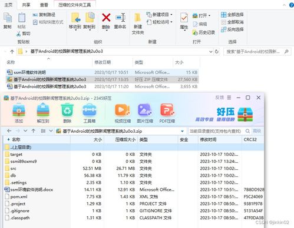Image resolution: width=294 pixels, height=228 pixels.
Task: Click 全部选择 select all button
Action: click(x=232, y=15)
